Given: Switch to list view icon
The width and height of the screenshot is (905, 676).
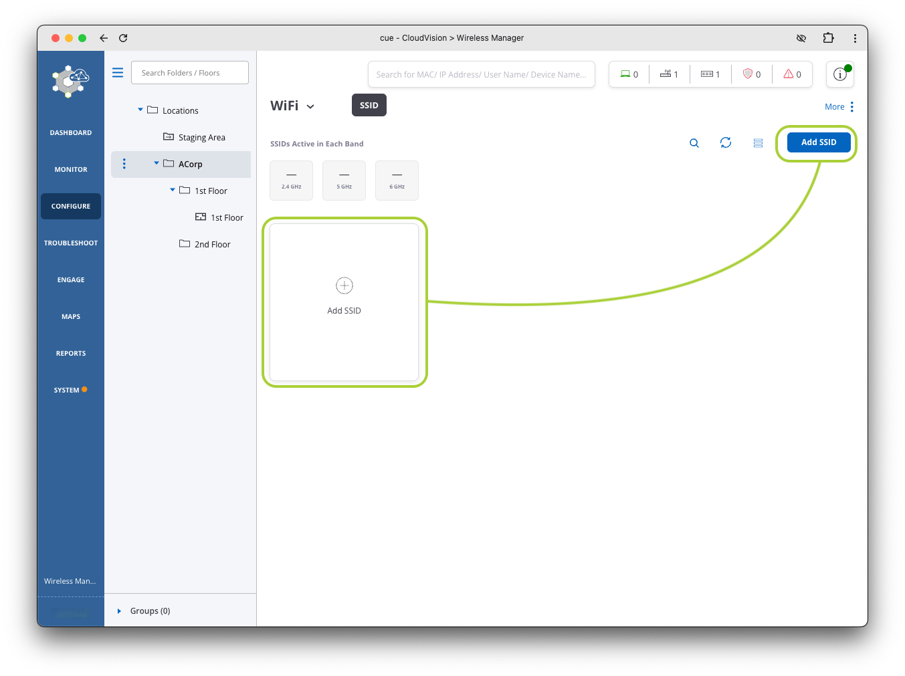Looking at the screenshot, I should [x=758, y=143].
